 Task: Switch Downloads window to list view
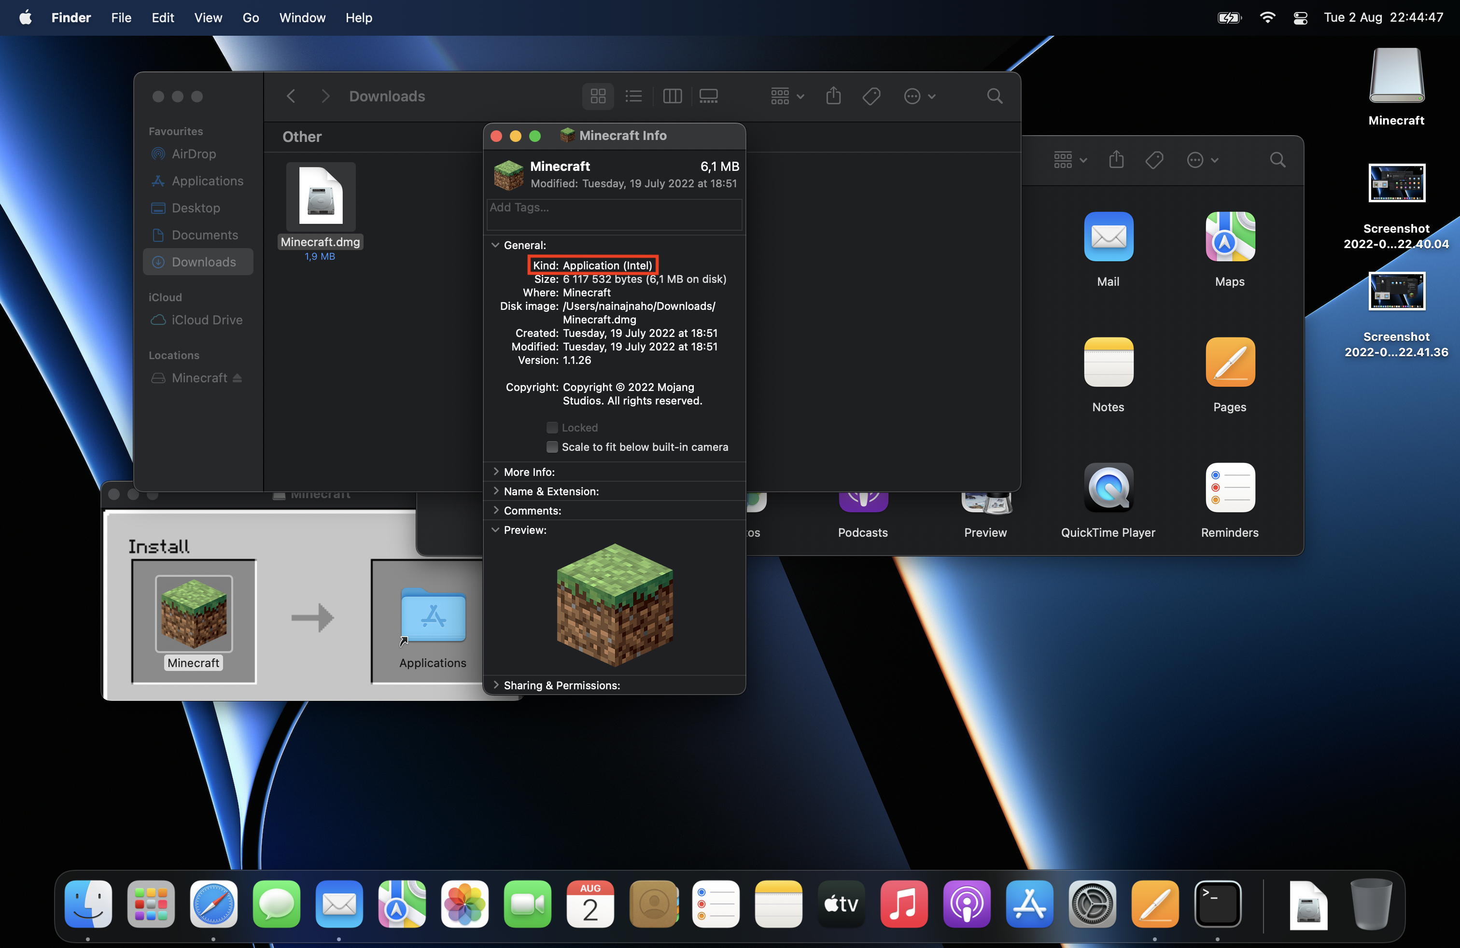634,96
